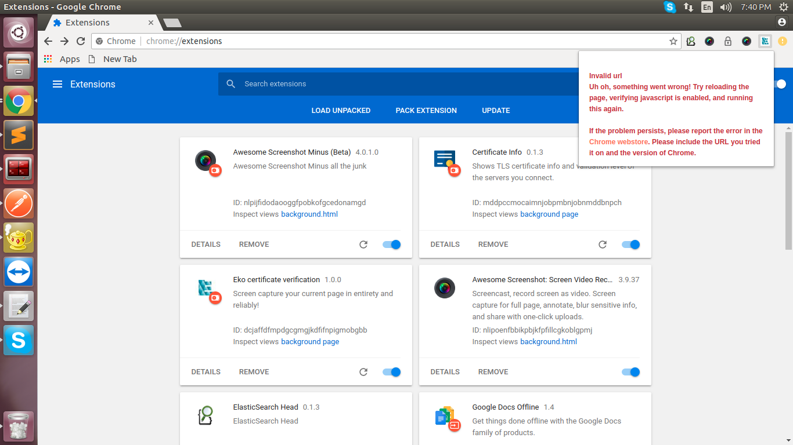Go forward to the next page
Viewport: 793px width, 445px height.
[64, 41]
